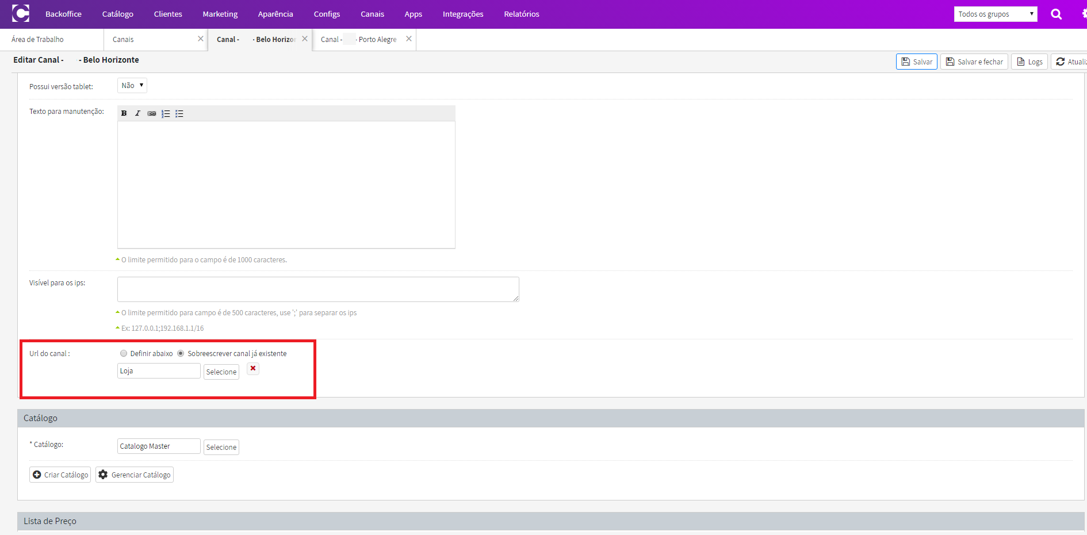Viewport: 1087px width, 535px height.
Task: Open the Marketing menu
Action: (220, 14)
